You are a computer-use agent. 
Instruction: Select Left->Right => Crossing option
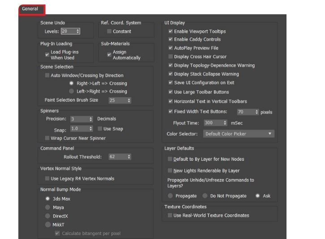coord(71,91)
